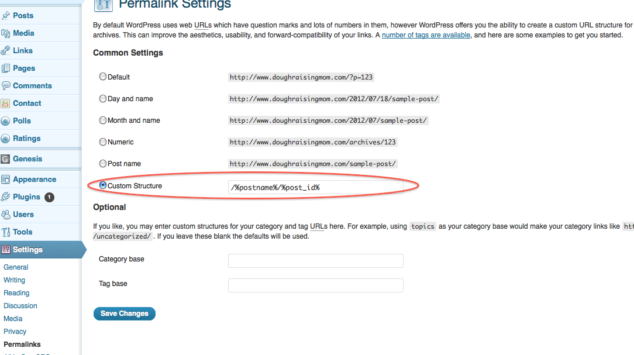
Task: Click the Post name example URL
Action: coord(313,164)
